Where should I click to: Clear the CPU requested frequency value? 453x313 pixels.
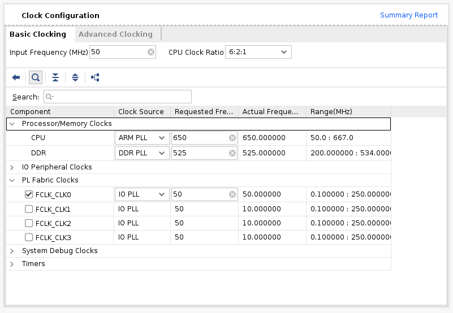coord(232,138)
